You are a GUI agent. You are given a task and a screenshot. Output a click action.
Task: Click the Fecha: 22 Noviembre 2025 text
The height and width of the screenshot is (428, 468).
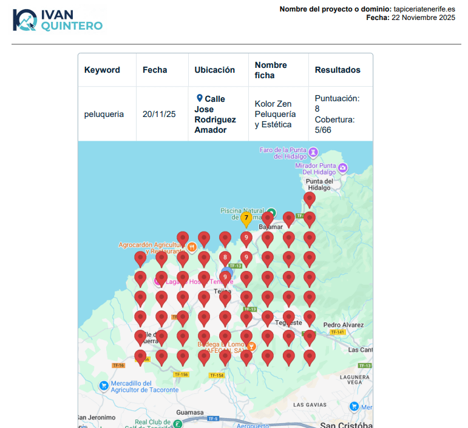[x=411, y=18]
